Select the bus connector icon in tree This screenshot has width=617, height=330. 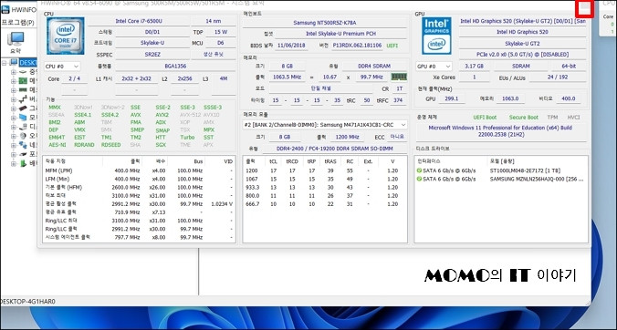click(x=23, y=99)
